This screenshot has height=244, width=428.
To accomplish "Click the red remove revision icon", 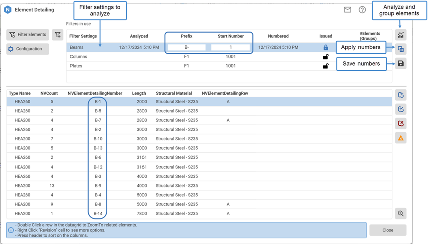I will click(401, 123).
